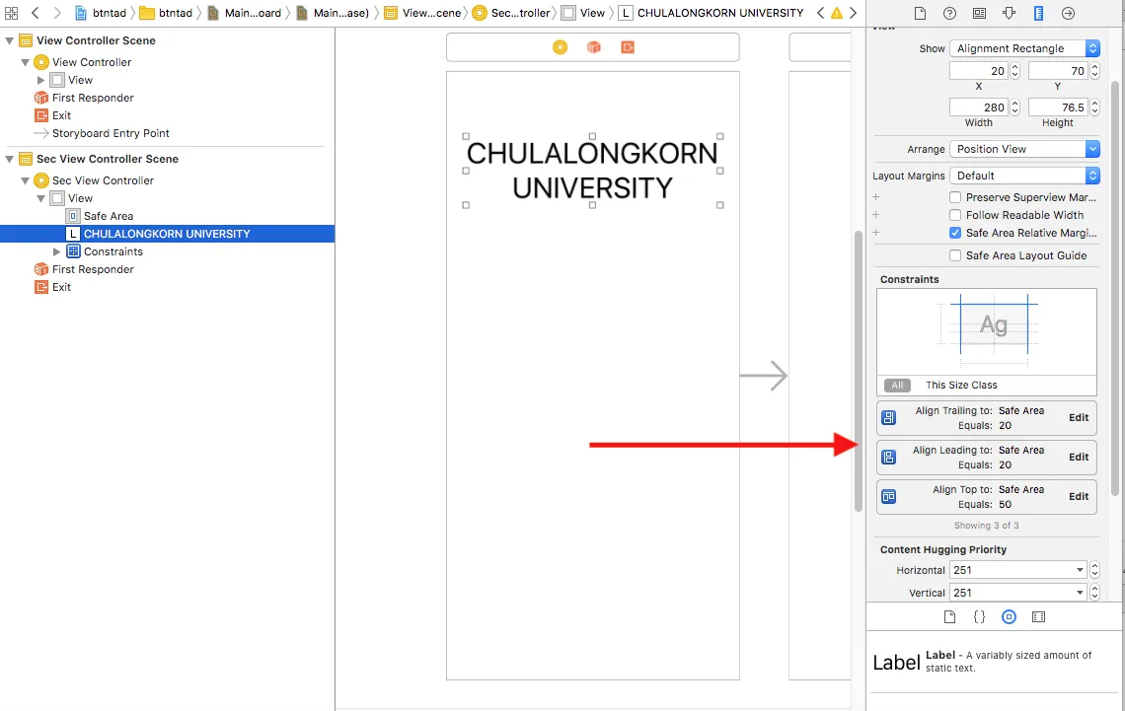The image size is (1125, 711).
Task: Click the X value stepper
Action: click(x=1014, y=71)
